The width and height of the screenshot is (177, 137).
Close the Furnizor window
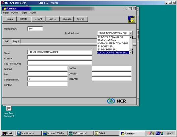coord(134,9)
